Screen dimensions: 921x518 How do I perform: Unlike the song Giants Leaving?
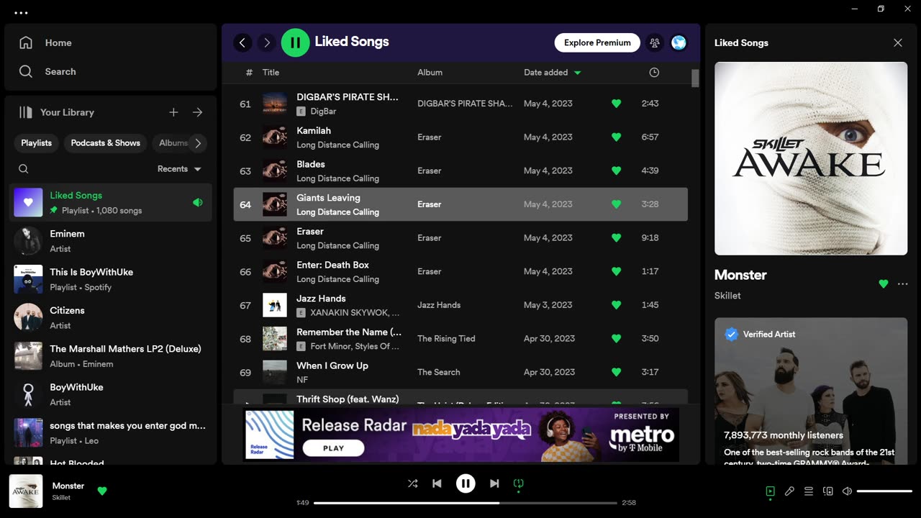click(616, 204)
